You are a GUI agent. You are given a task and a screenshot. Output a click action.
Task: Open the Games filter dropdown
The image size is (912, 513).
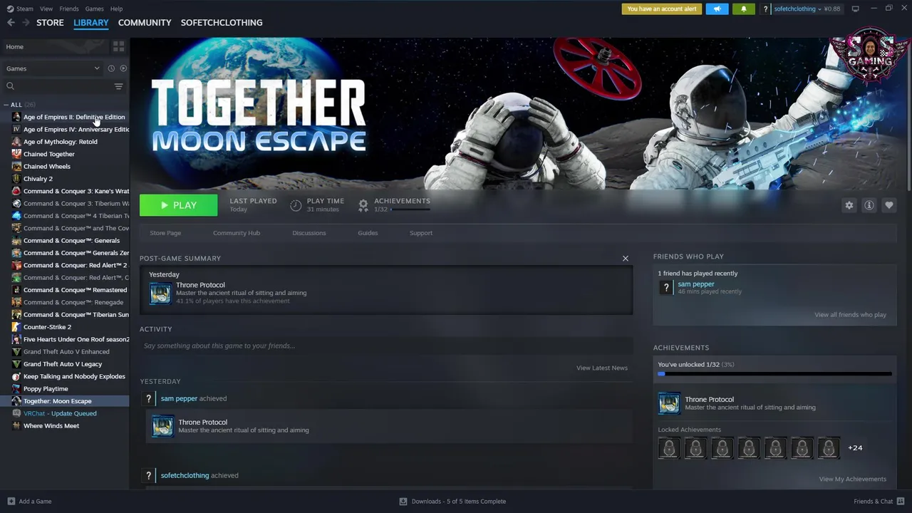[53, 68]
